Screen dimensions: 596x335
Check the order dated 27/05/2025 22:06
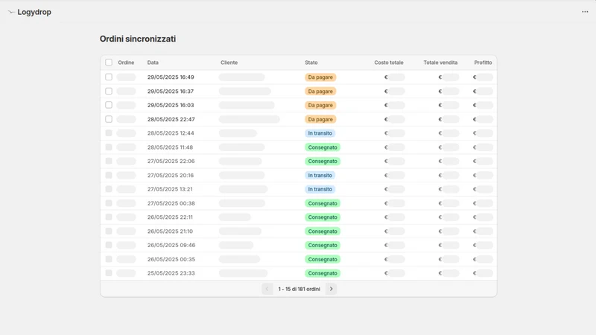click(x=109, y=161)
